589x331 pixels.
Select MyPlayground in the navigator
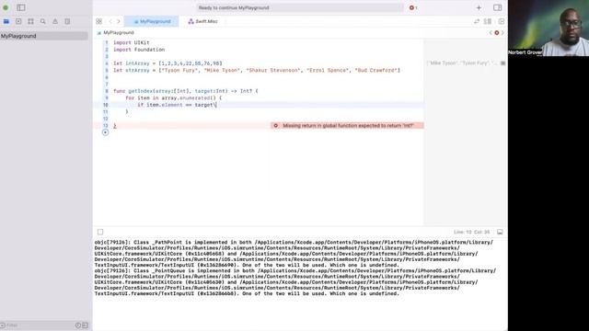tap(44, 36)
